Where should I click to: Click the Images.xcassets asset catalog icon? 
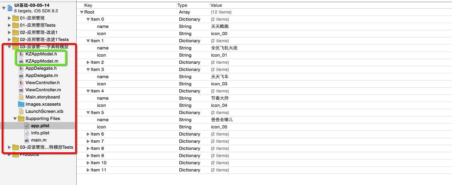(21, 104)
